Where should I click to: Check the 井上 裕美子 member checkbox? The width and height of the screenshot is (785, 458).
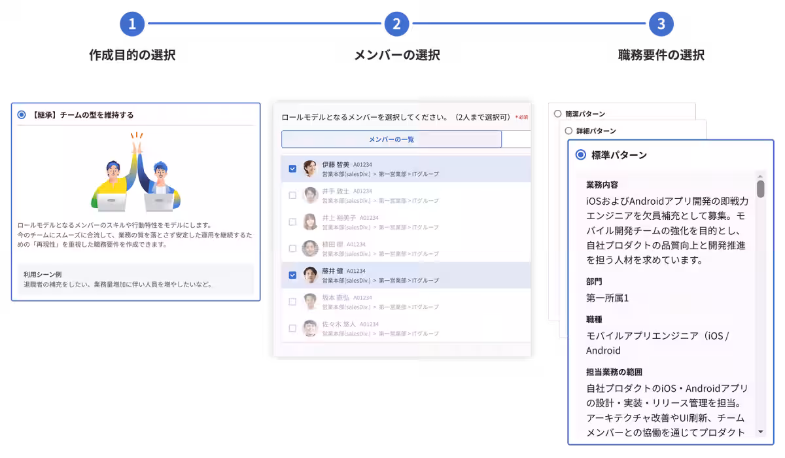tap(292, 222)
